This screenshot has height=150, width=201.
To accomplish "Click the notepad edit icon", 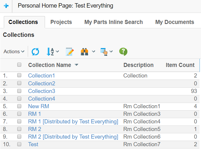I will click(x=69, y=52).
